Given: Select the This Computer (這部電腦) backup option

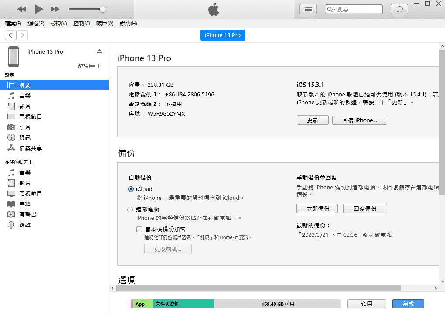Looking at the screenshot, I should click(x=131, y=209).
